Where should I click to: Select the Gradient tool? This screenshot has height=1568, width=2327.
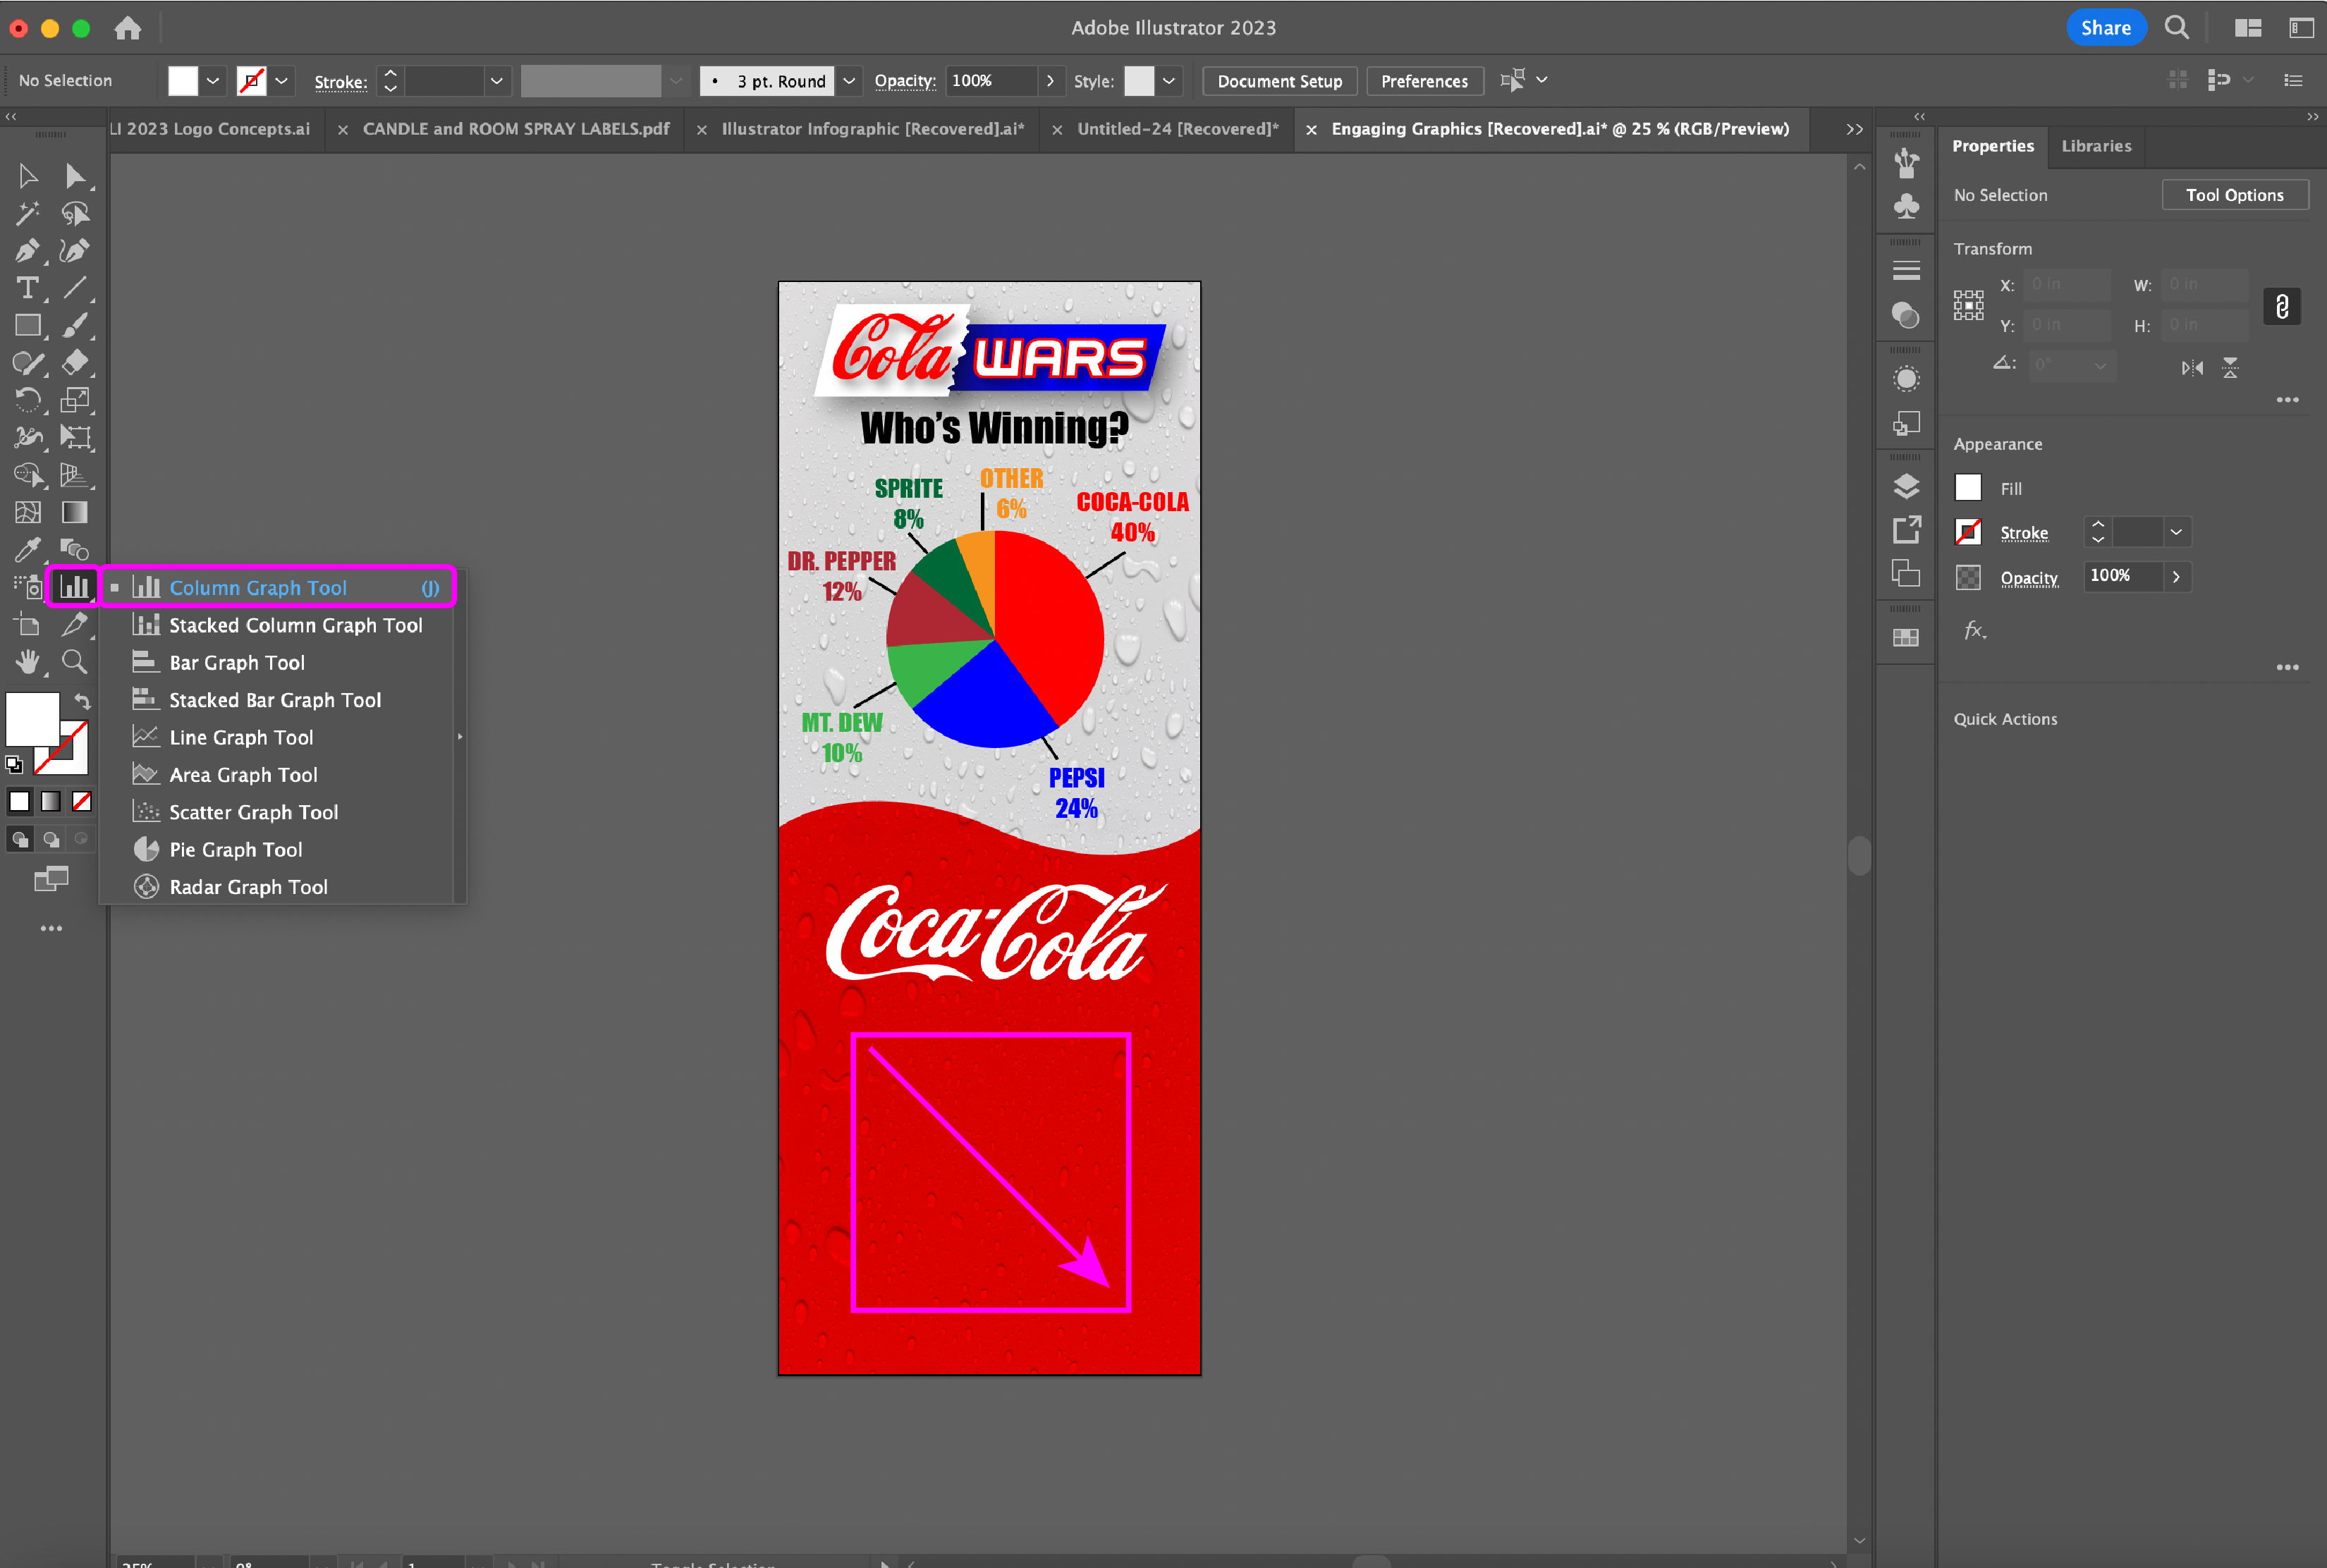74,512
